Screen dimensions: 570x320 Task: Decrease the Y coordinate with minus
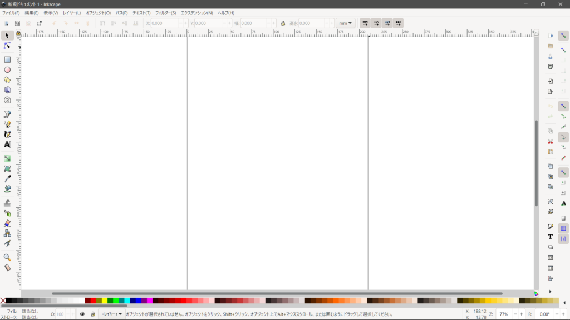[224, 23]
